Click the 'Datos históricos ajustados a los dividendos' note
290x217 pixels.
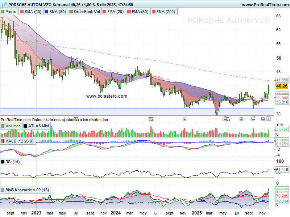pyautogui.click(x=70, y=120)
